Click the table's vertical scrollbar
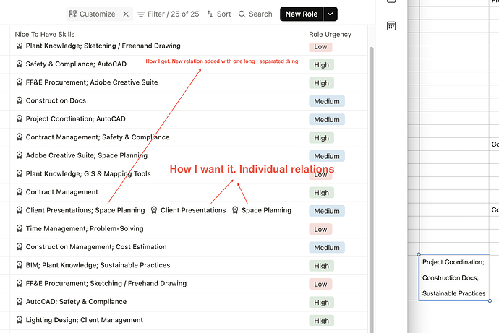Image resolution: width=499 pixels, height=333 pixels. tap(371, 190)
